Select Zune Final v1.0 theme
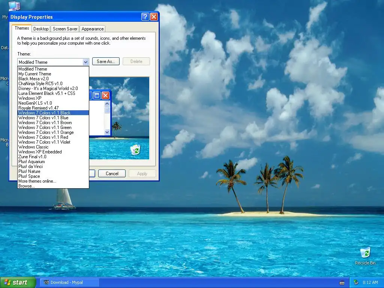This screenshot has width=384, height=288. (53, 157)
